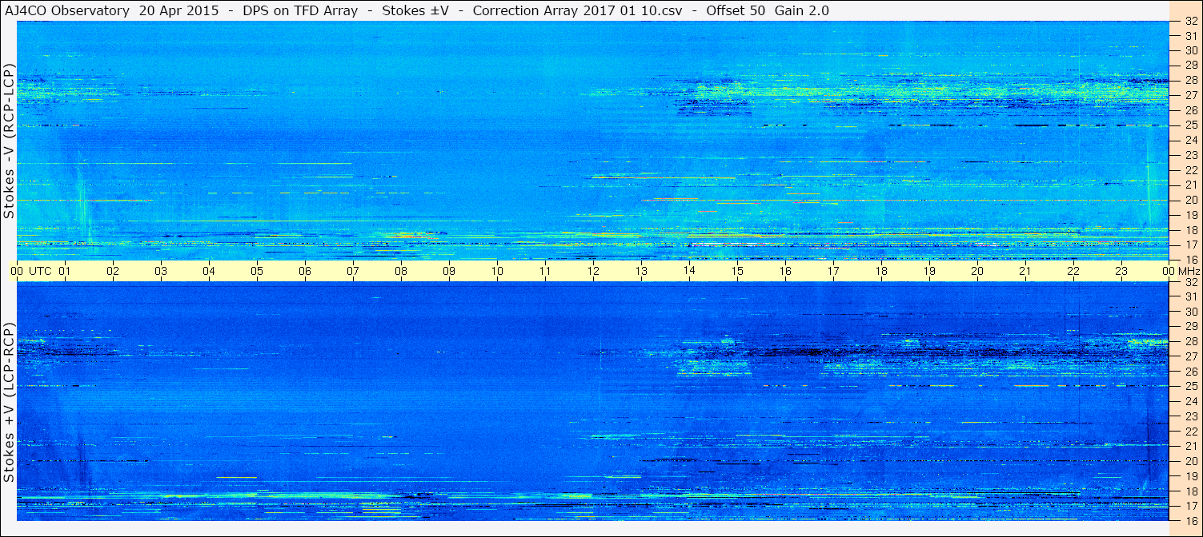
Task: Click the 23 MHz tick in Stokes +V panel
Action: pos(1190,416)
